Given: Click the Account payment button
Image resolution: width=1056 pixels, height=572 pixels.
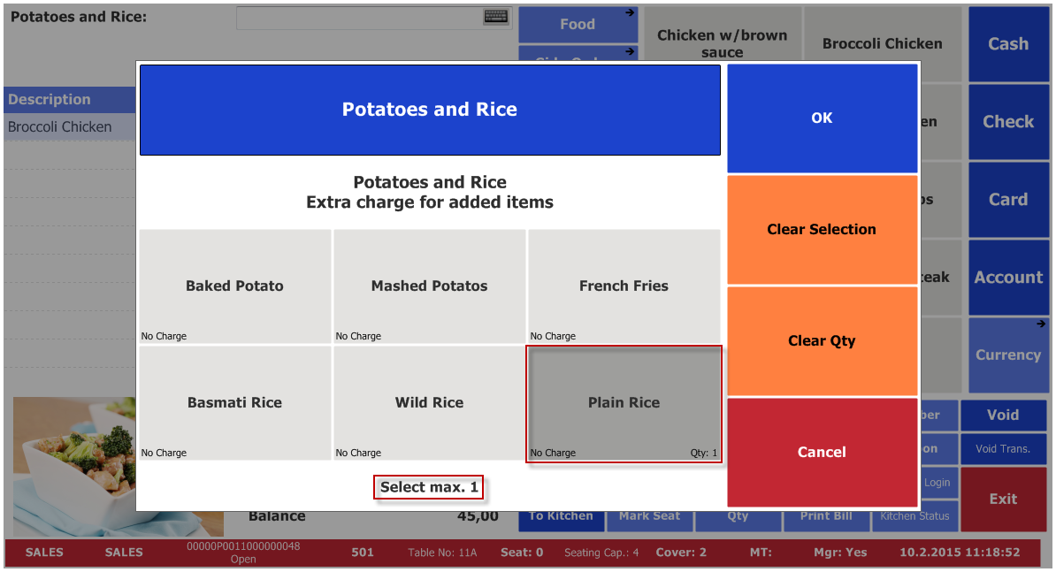Looking at the screenshot, I should 1008,278.
